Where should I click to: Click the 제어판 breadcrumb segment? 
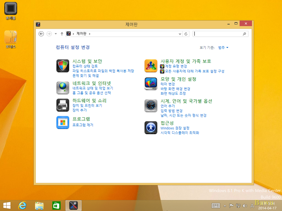(81, 33)
